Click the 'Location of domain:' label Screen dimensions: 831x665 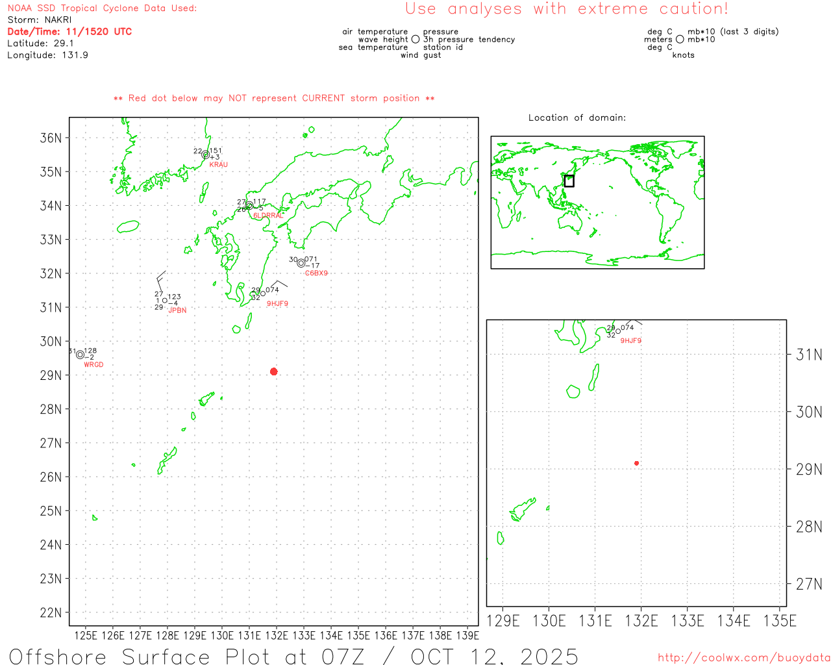577,118
